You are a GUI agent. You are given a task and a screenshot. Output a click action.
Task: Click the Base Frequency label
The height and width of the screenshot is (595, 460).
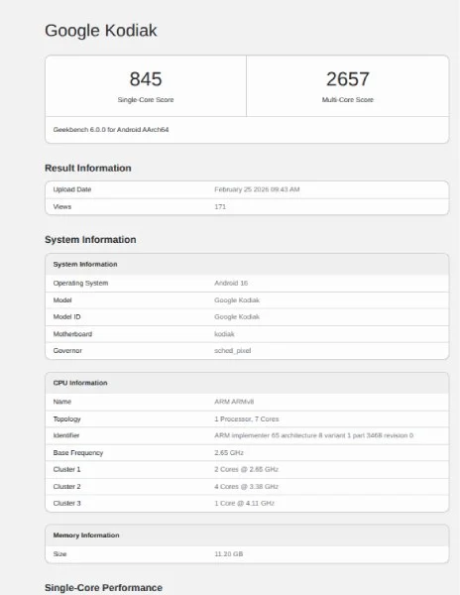78,453
